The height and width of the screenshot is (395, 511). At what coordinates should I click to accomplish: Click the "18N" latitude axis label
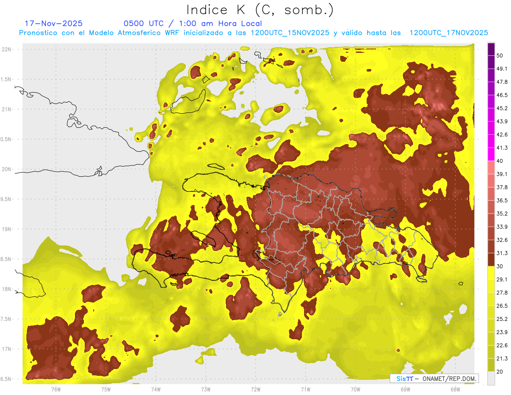[7, 289]
